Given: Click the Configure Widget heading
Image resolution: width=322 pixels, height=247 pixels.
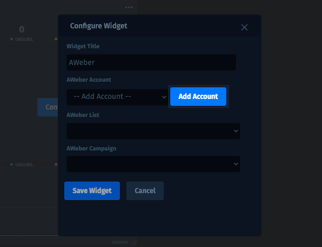Looking at the screenshot, I should click(99, 26).
